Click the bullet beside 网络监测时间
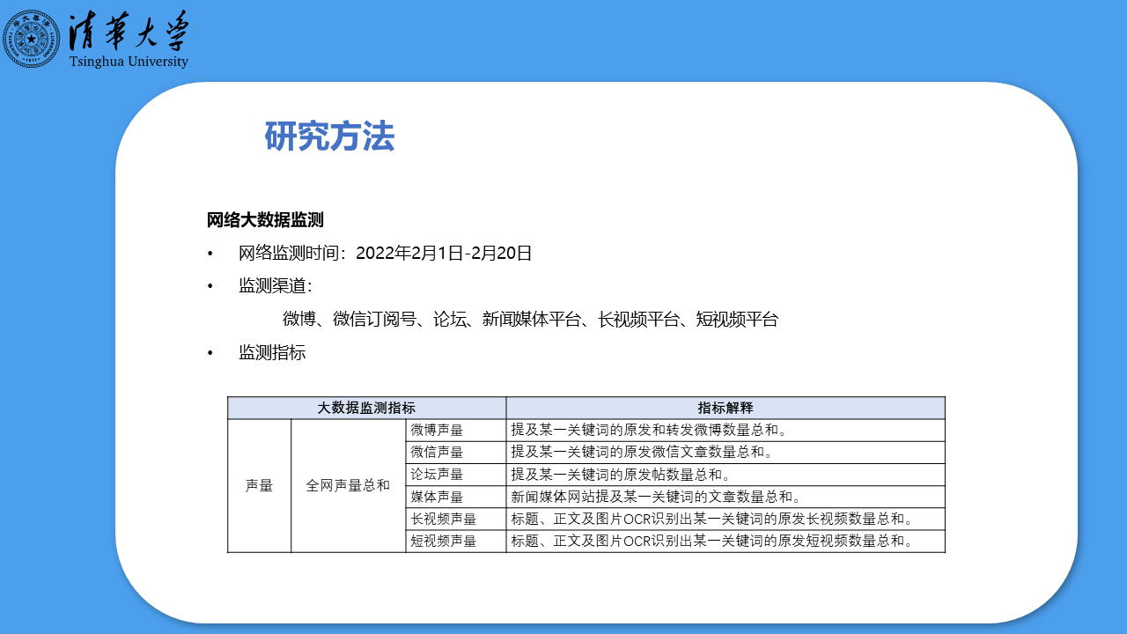 point(210,253)
